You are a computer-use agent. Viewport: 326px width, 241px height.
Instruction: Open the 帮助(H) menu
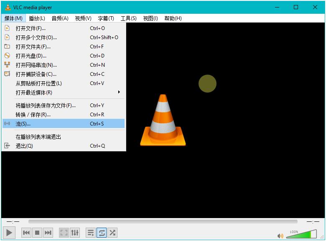click(173, 18)
